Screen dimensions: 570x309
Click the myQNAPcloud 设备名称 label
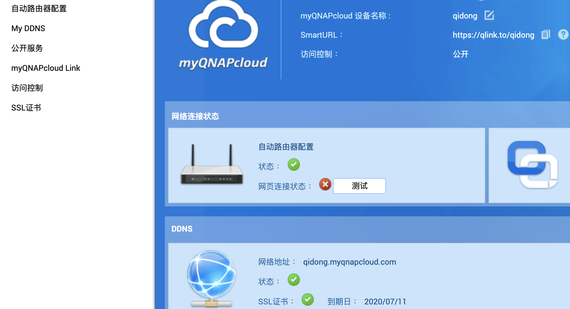pos(346,16)
